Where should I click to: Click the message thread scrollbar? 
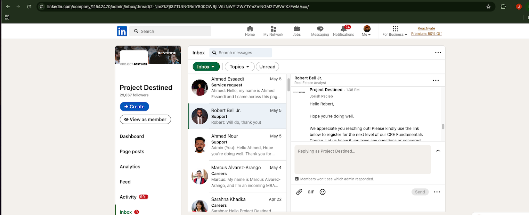[x=443, y=127]
